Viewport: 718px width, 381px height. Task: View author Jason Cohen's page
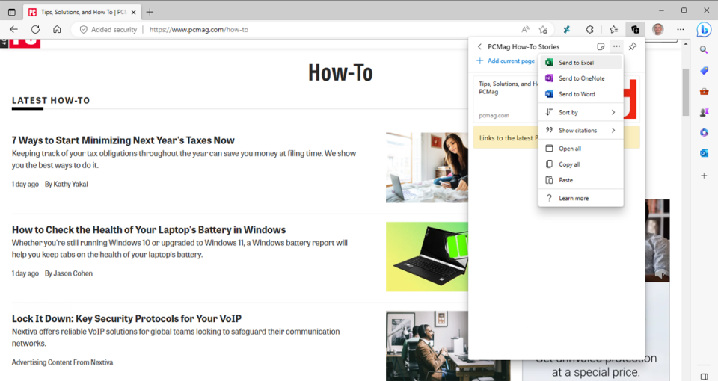point(73,273)
